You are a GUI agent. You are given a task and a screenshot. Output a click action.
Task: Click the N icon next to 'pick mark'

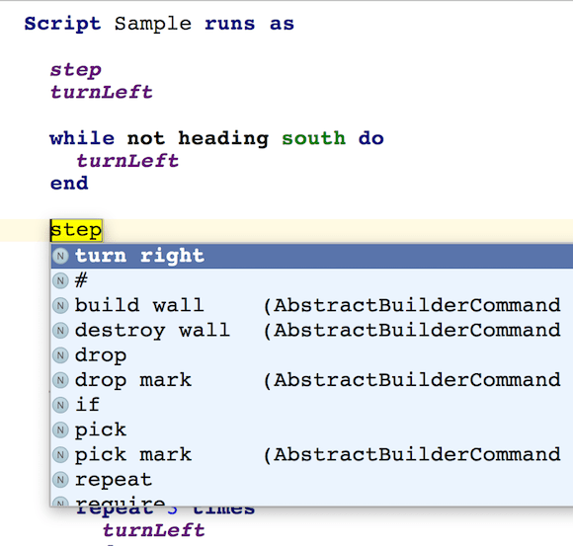pos(60,455)
